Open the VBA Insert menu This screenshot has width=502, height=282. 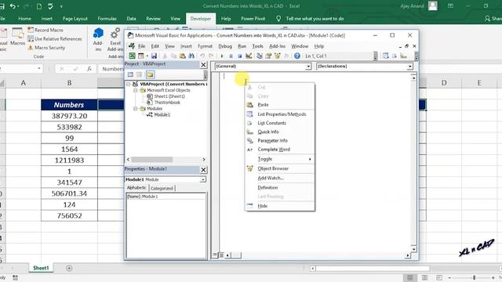[x=186, y=46]
